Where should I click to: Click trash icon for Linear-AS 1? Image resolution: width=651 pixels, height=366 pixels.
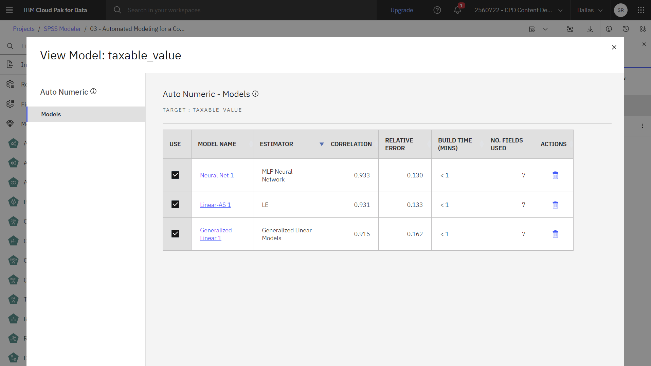point(555,205)
